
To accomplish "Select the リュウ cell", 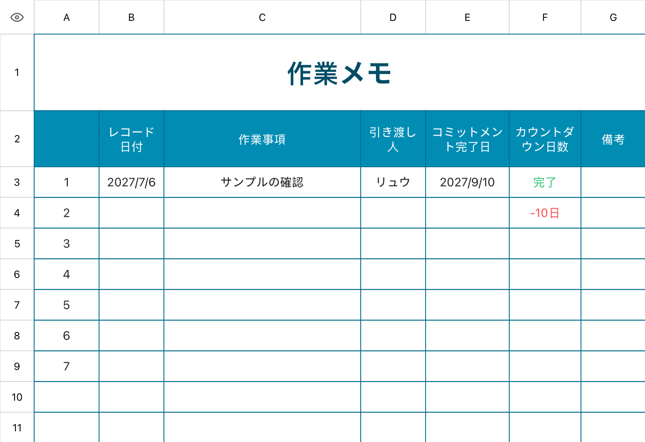I will pyautogui.click(x=393, y=182).
